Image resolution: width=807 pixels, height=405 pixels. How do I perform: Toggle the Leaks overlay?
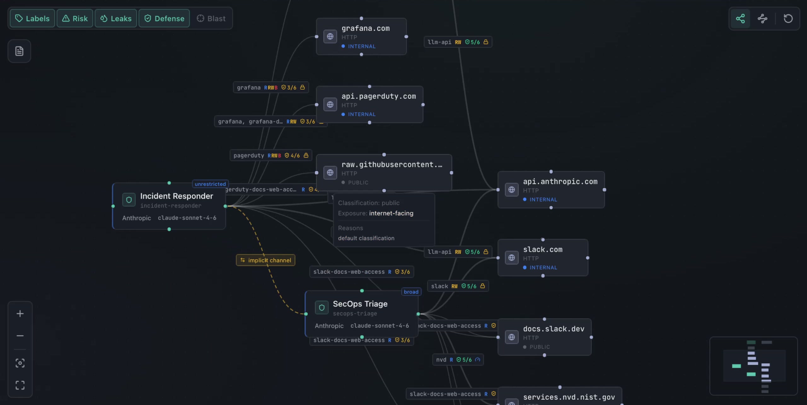coord(115,18)
